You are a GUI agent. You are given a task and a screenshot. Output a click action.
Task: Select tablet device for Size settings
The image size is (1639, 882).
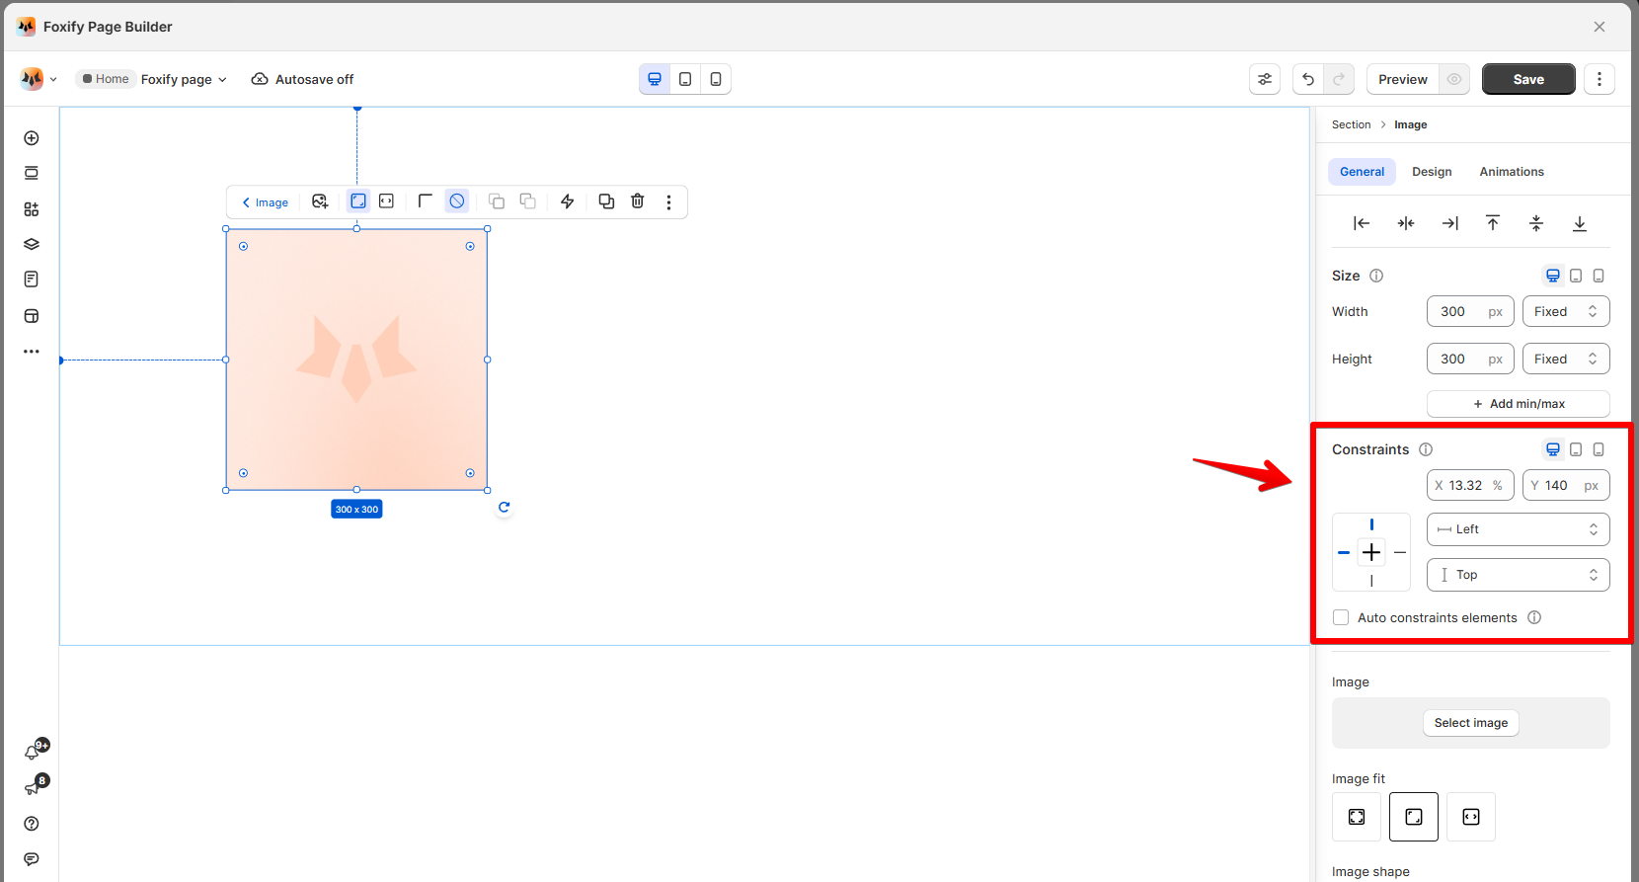[1576, 276]
